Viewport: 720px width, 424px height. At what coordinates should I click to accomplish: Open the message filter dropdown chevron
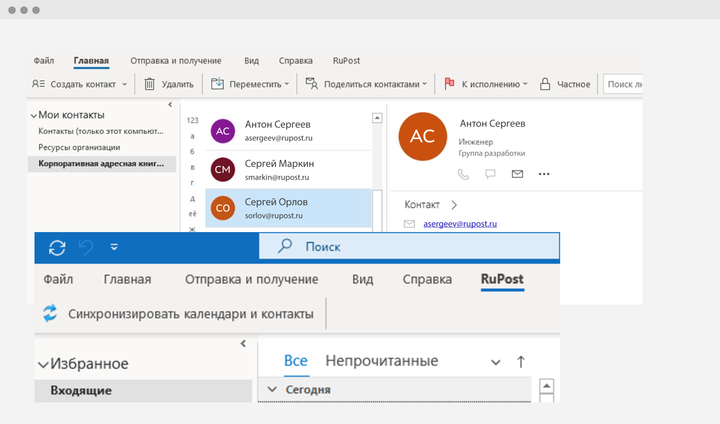[496, 362]
